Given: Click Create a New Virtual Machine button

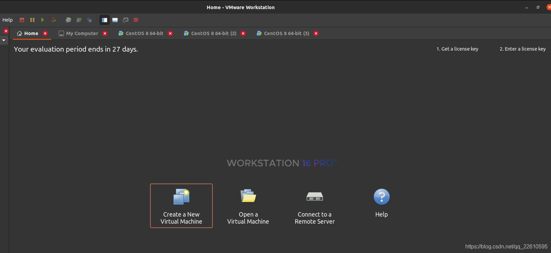Looking at the screenshot, I should 181,206.
